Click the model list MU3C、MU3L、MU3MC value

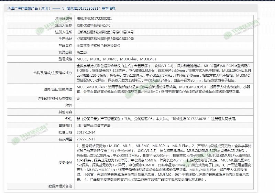pyautogui.click(x=116, y=59)
